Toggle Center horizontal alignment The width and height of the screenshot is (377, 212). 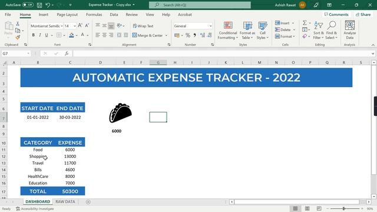click(x=104, y=35)
